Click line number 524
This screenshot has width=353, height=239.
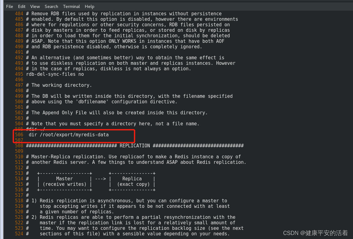(19, 233)
